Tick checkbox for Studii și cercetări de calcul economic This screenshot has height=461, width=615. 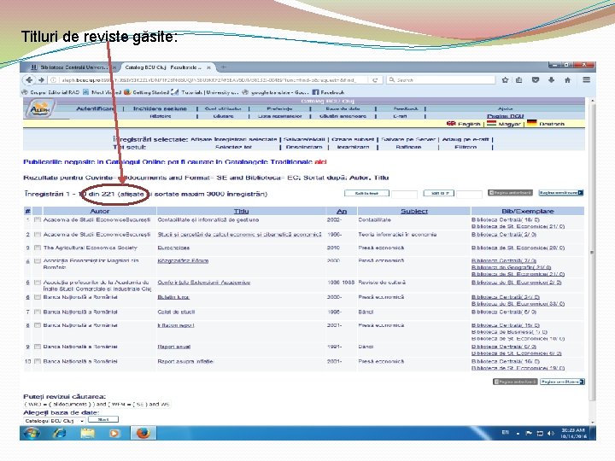click(38, 235)
